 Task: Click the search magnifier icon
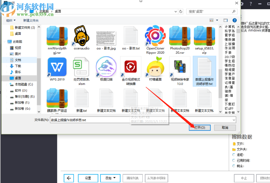click(x=234, y=12)
